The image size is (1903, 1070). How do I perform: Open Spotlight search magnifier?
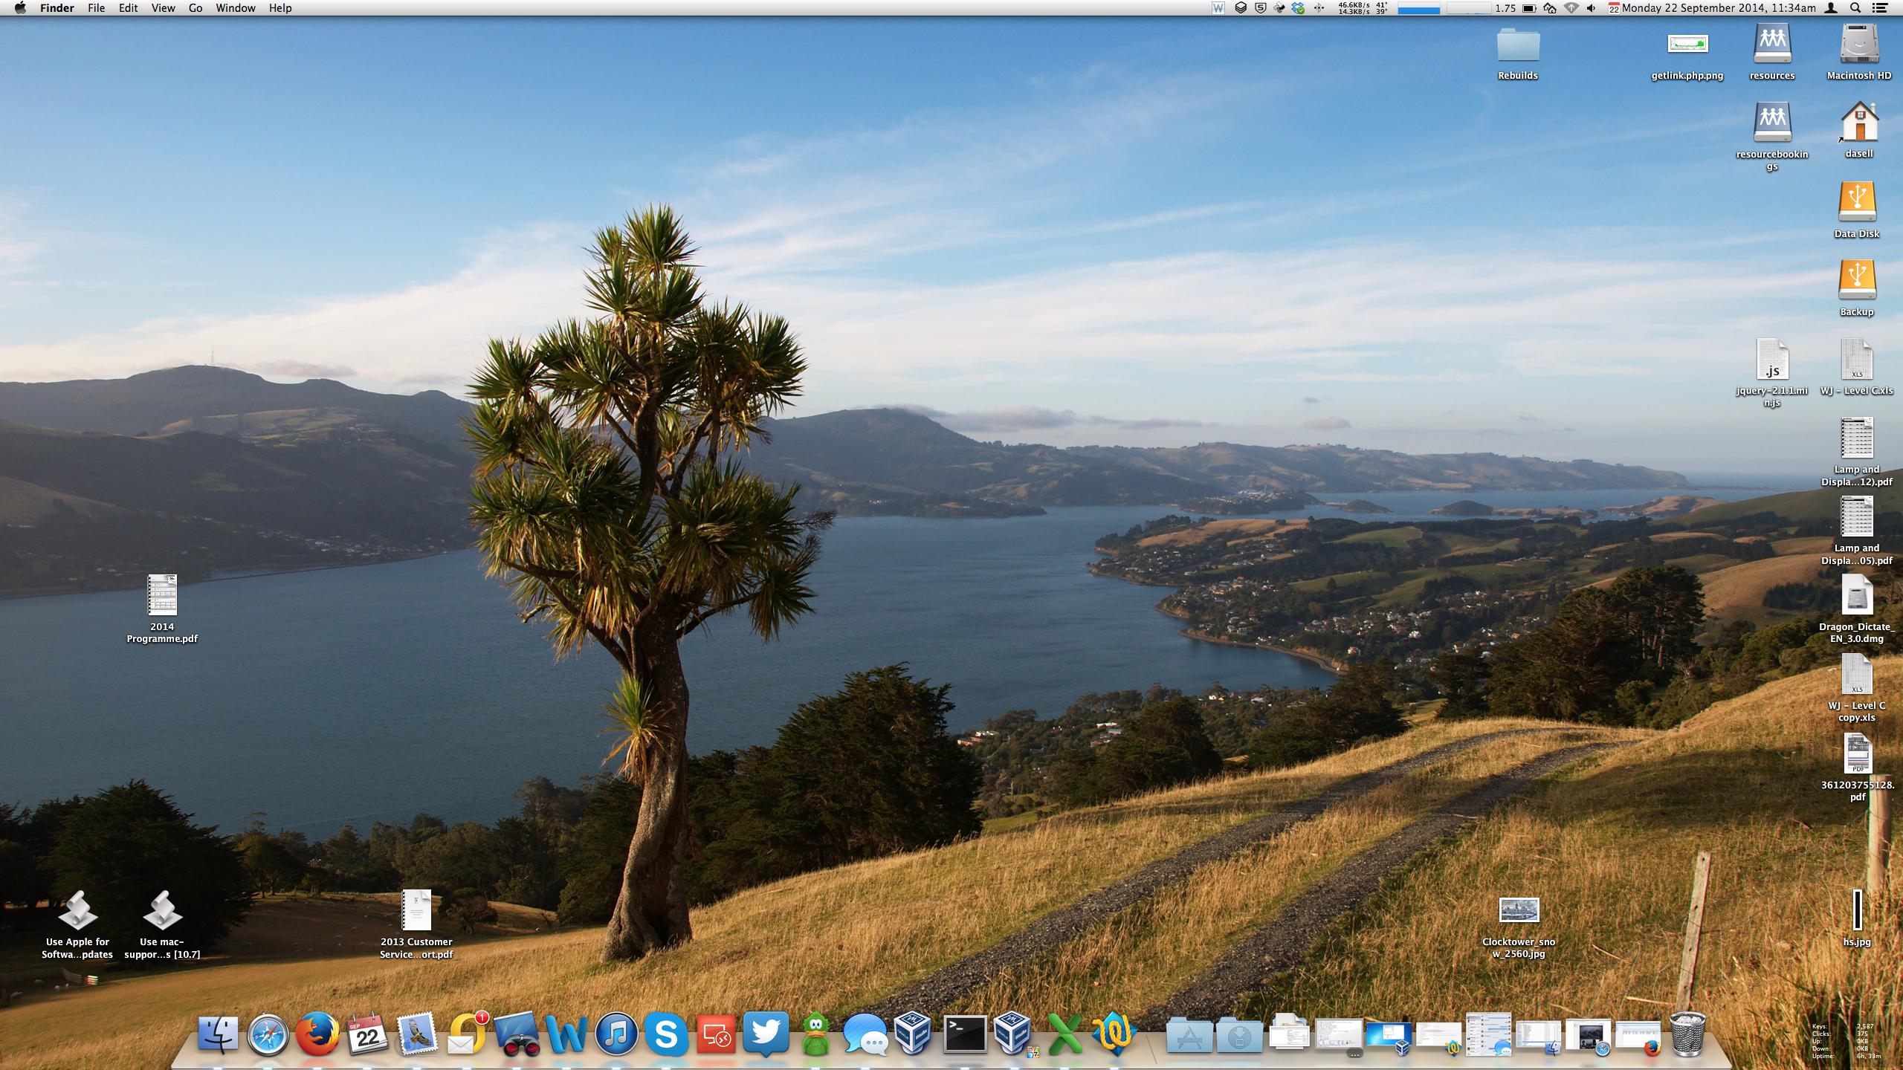tap(1855, 8)
